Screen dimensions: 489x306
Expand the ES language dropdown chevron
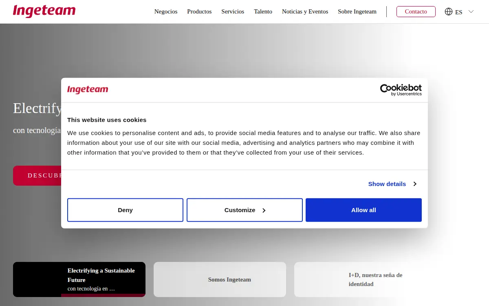click(x=471, y=11)
